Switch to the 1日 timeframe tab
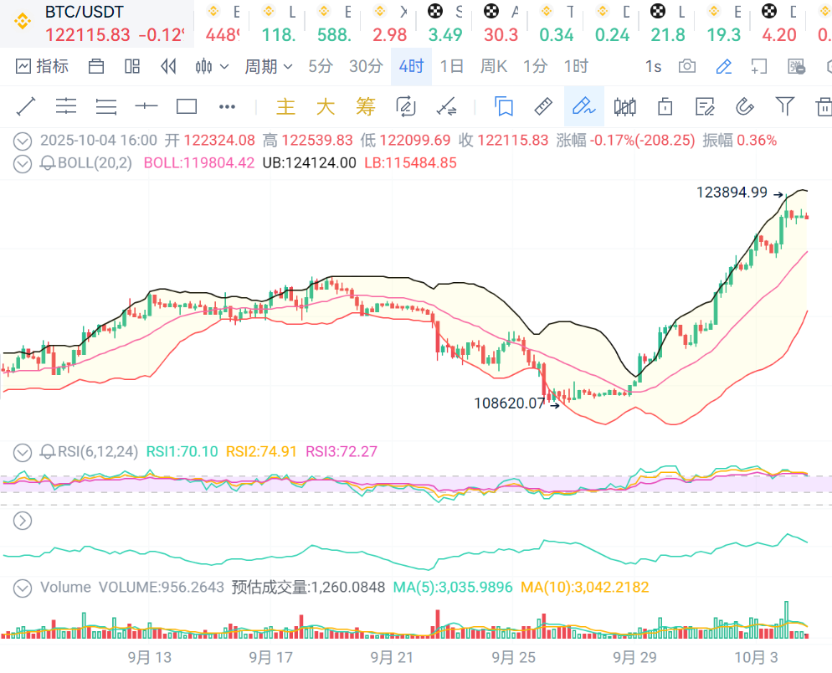Screen dimensions: 832x673 coord(452,66)
